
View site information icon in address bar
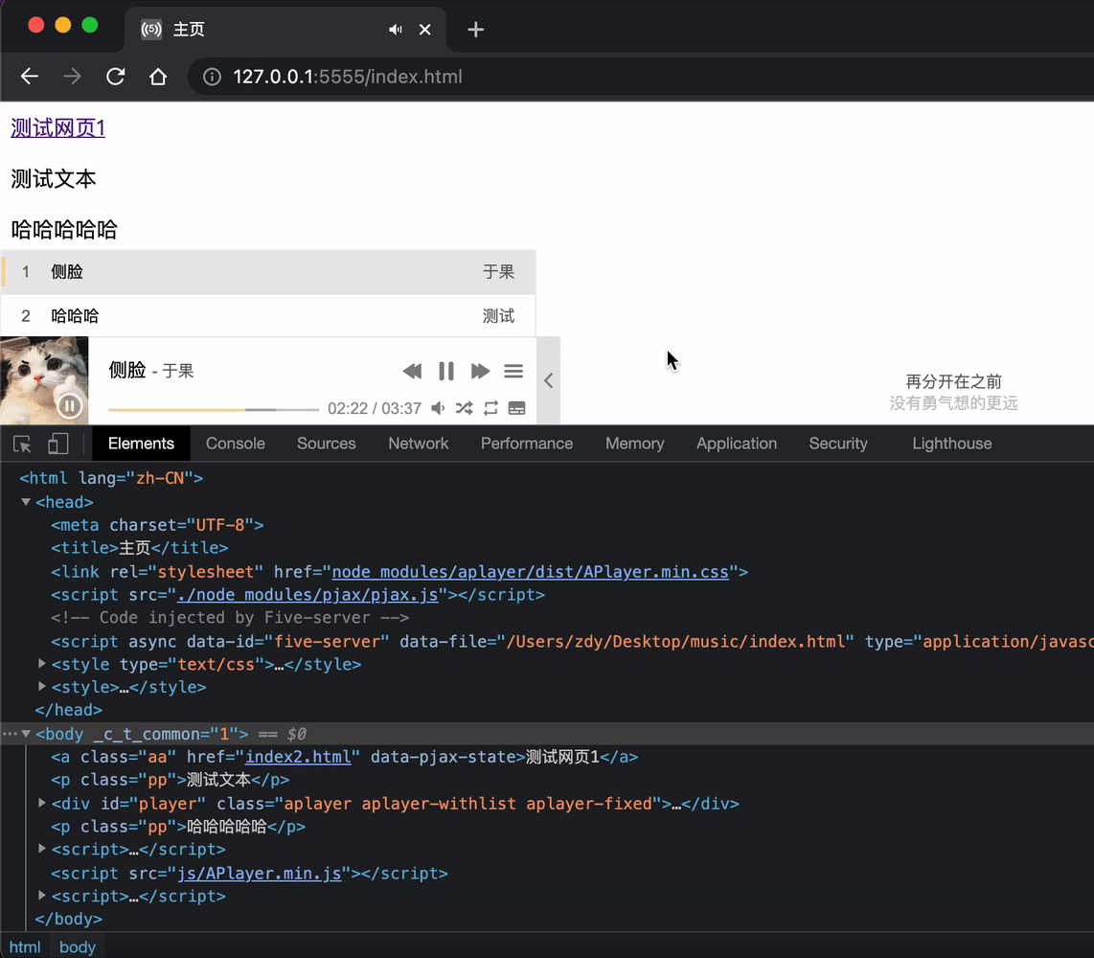(212, 77)
